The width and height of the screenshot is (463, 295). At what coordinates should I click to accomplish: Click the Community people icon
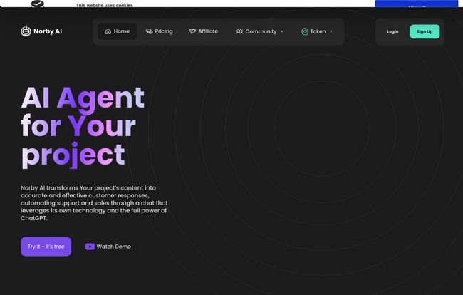point(239,31)
